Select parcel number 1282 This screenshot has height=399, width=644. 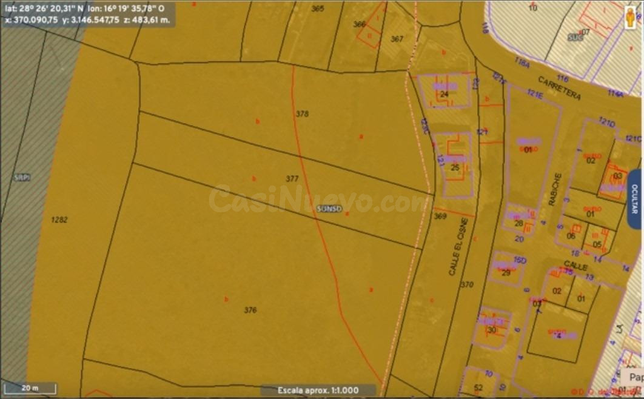[x=59, y=220]
